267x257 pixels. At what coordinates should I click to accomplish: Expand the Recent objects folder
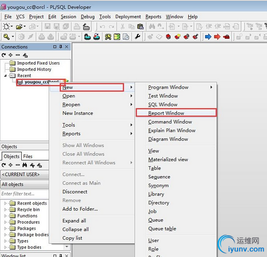5,203
